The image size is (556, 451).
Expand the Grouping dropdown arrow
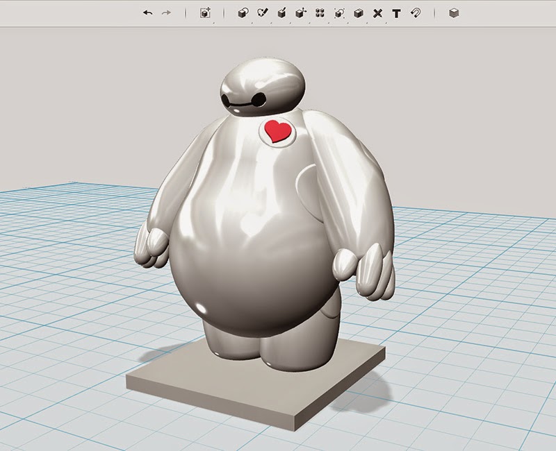[348, 23]
